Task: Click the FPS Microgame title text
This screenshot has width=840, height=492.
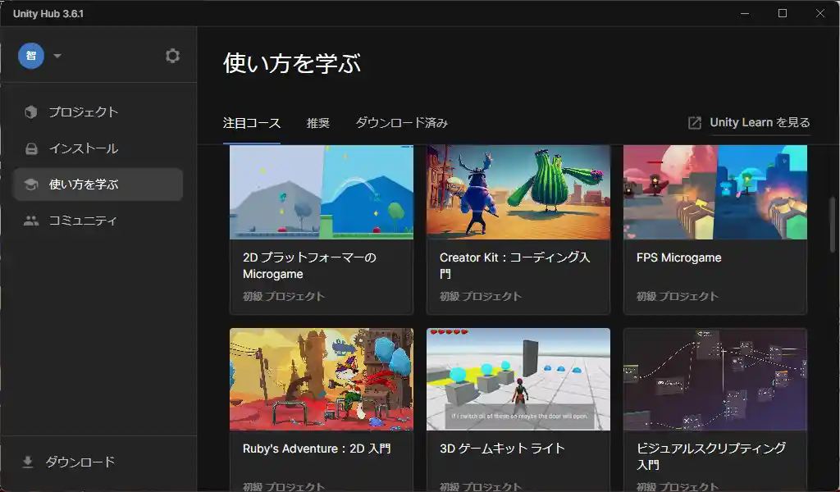Action: click(678, 257)
